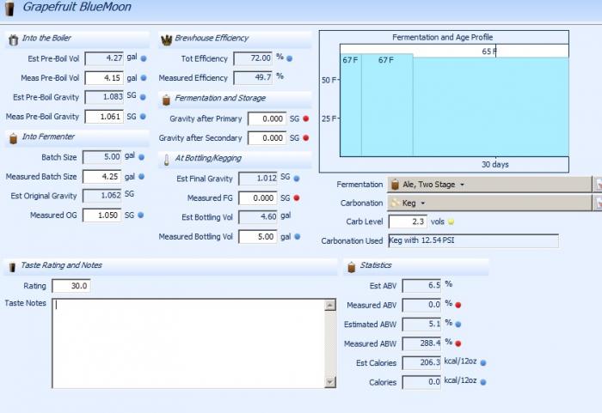Click blue indicator next to Batch Size
This screenshot has width=602, height=413.
(x=141, y=157)
